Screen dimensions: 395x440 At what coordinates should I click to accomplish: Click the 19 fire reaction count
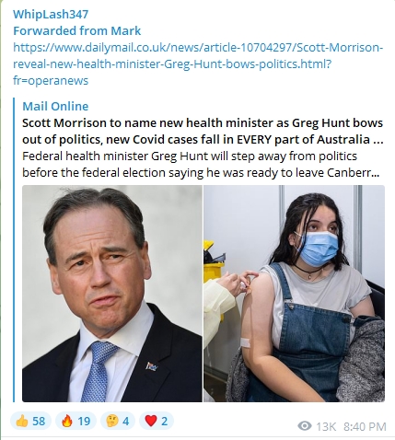click(84, 422)
